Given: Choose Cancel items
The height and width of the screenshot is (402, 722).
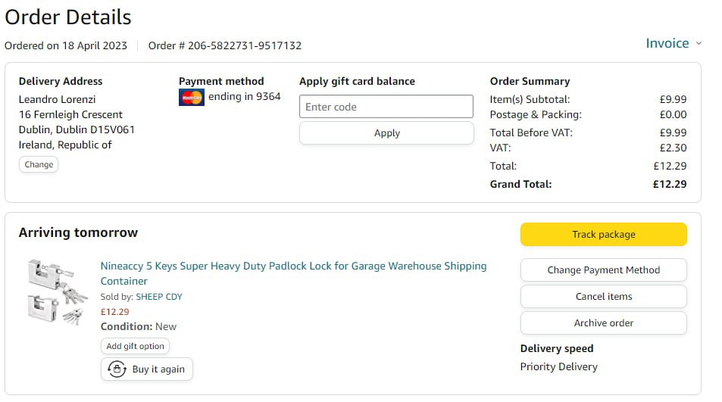Looking at the screenshot, I should (x=603, y=296).
